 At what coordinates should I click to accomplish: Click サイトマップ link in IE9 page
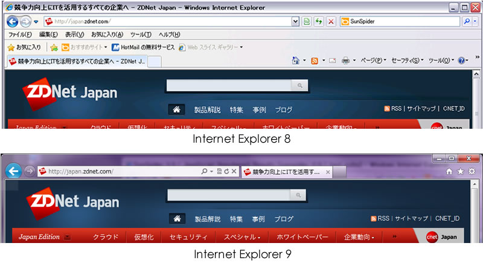click(411, 218)
